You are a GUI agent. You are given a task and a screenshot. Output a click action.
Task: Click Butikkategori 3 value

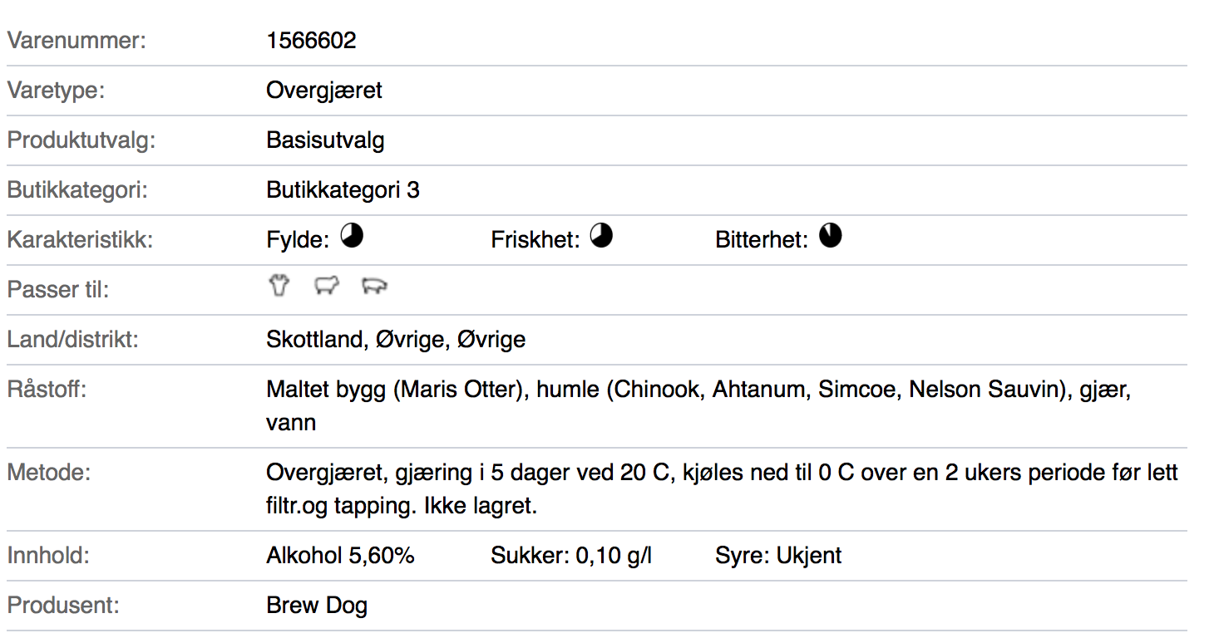343,190
